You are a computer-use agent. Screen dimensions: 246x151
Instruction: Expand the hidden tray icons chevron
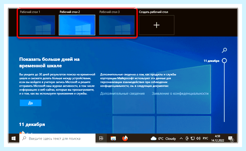pos(181,138)
